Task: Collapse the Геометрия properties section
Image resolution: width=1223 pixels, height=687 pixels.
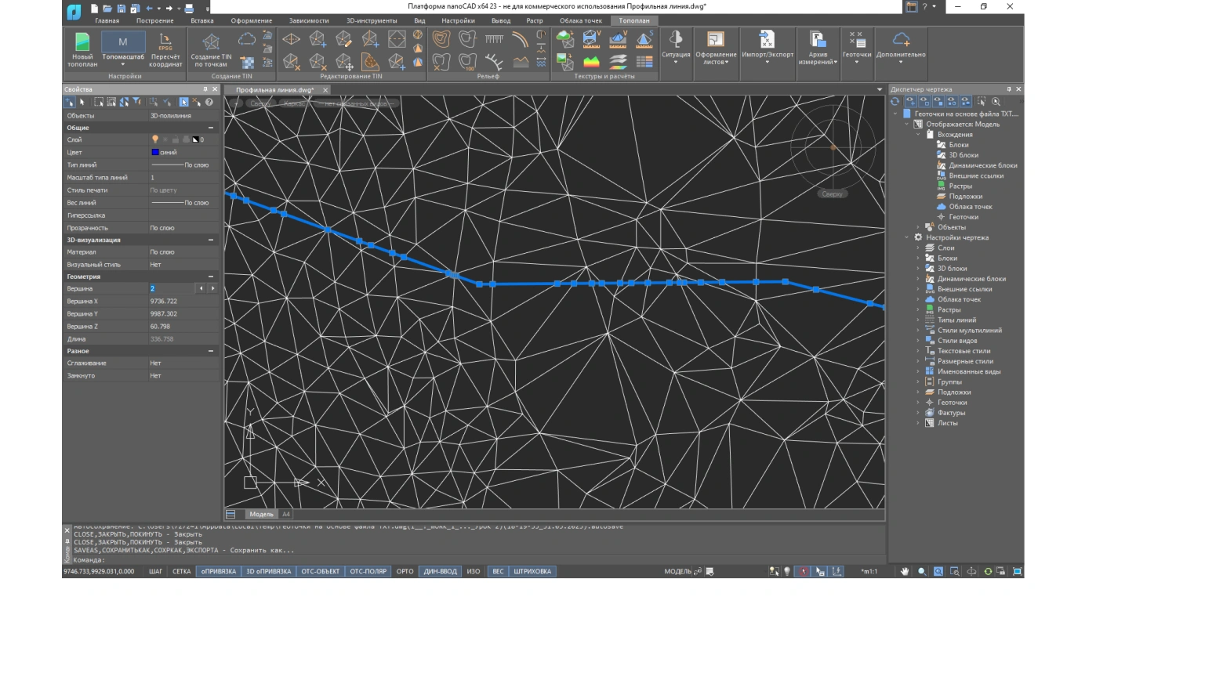Action: click(x=210, y=277)
